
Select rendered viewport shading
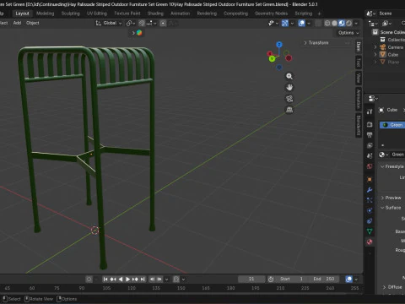(x=348, y=23)
